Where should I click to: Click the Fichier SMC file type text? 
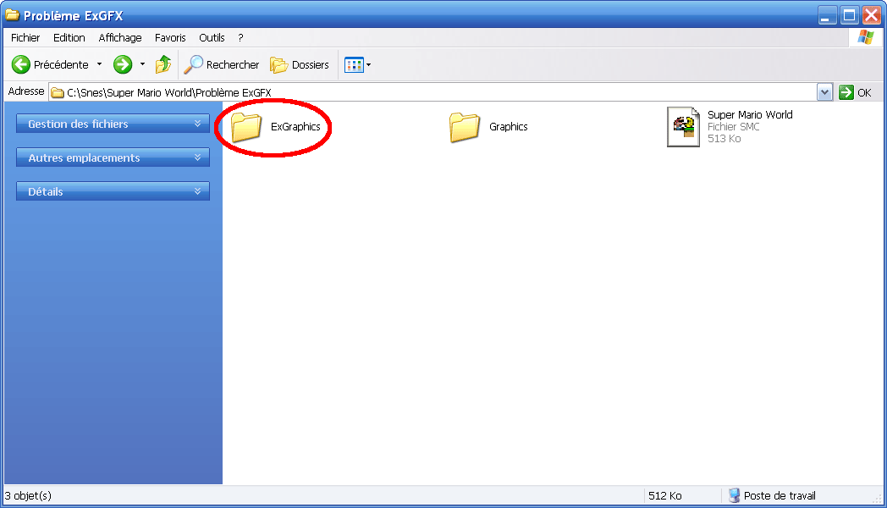[x=733, y=127]
